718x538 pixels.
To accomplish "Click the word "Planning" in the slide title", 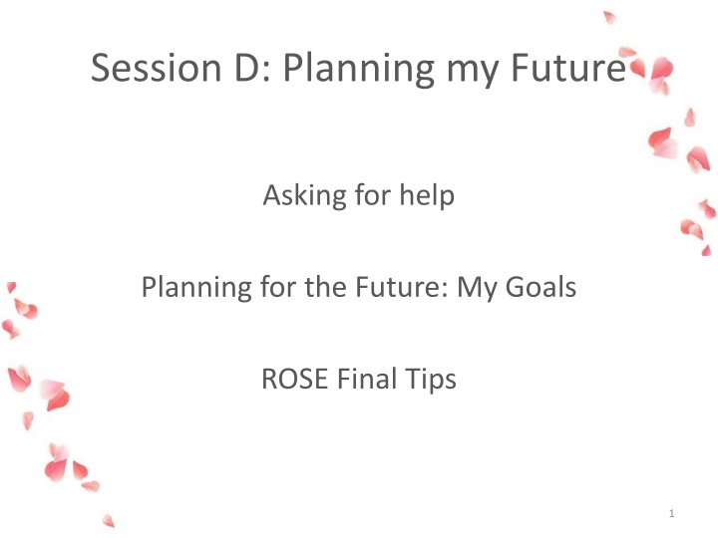I will click(x=359, y=69).
